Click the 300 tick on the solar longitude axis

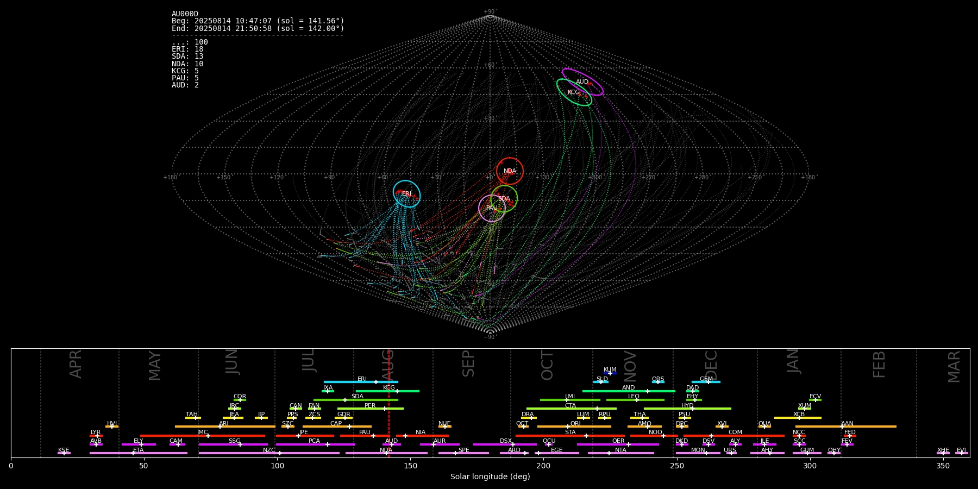(810, 466)
